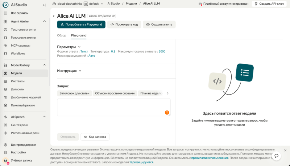
Task: Change the Максимум токенов value 5000
Action: tap(162, 52)
